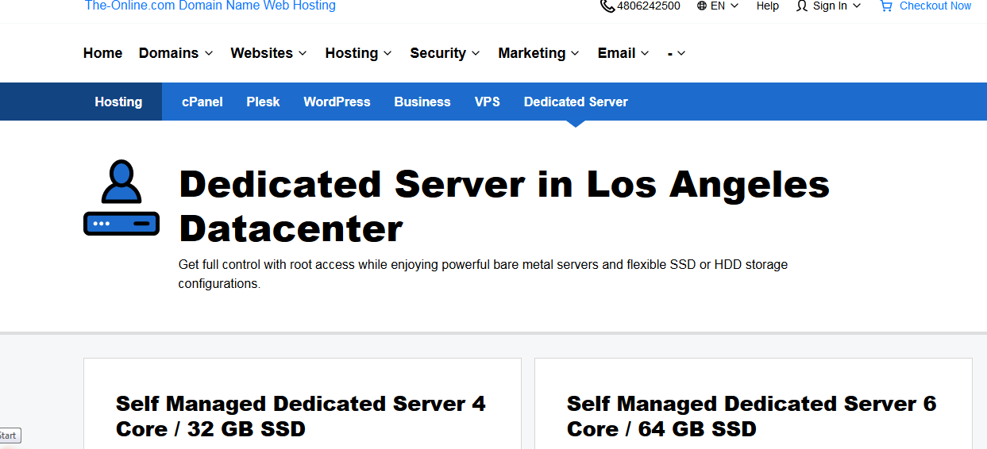Go to the Home page

(102, 53)
